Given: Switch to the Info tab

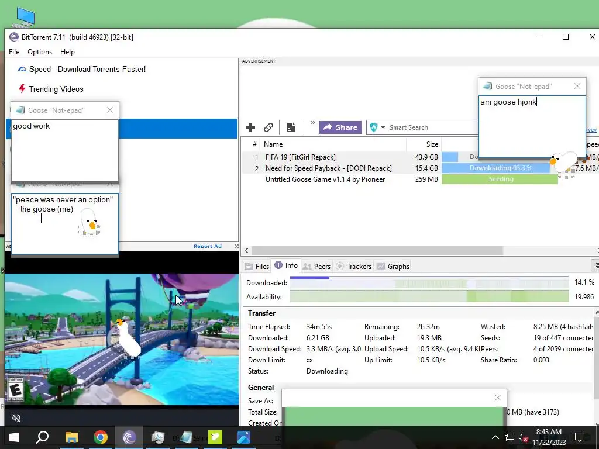Looking at the screenshot, I should point(286,265).
